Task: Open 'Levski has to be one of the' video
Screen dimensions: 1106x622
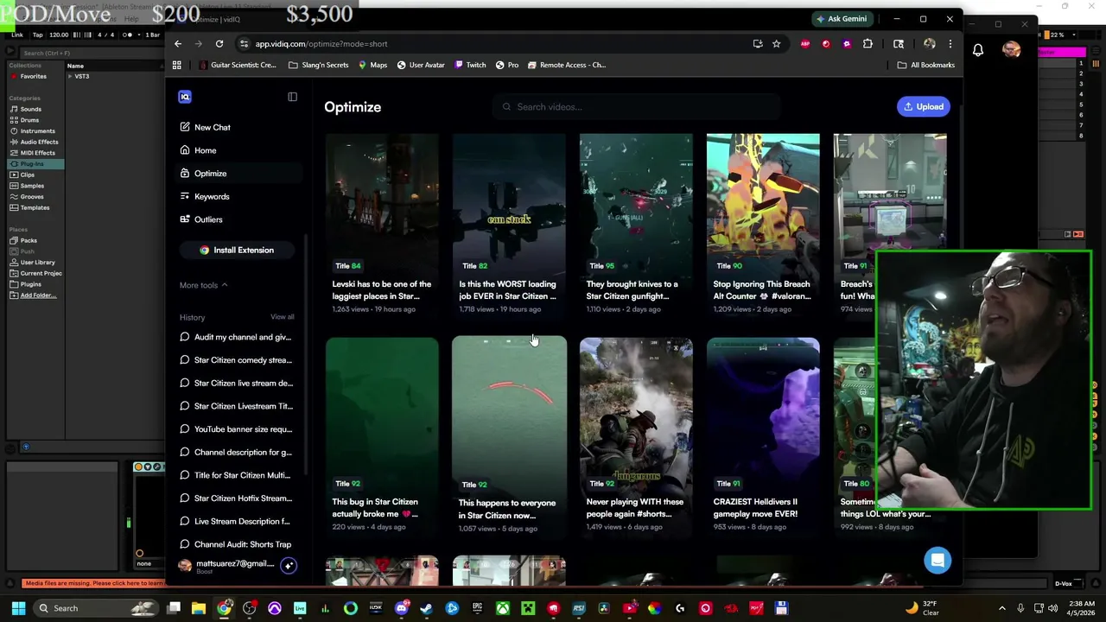Action: pyautogui.click(x=382, y=224)
